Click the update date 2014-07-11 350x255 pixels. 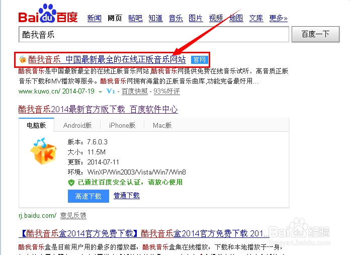(103, 162)
